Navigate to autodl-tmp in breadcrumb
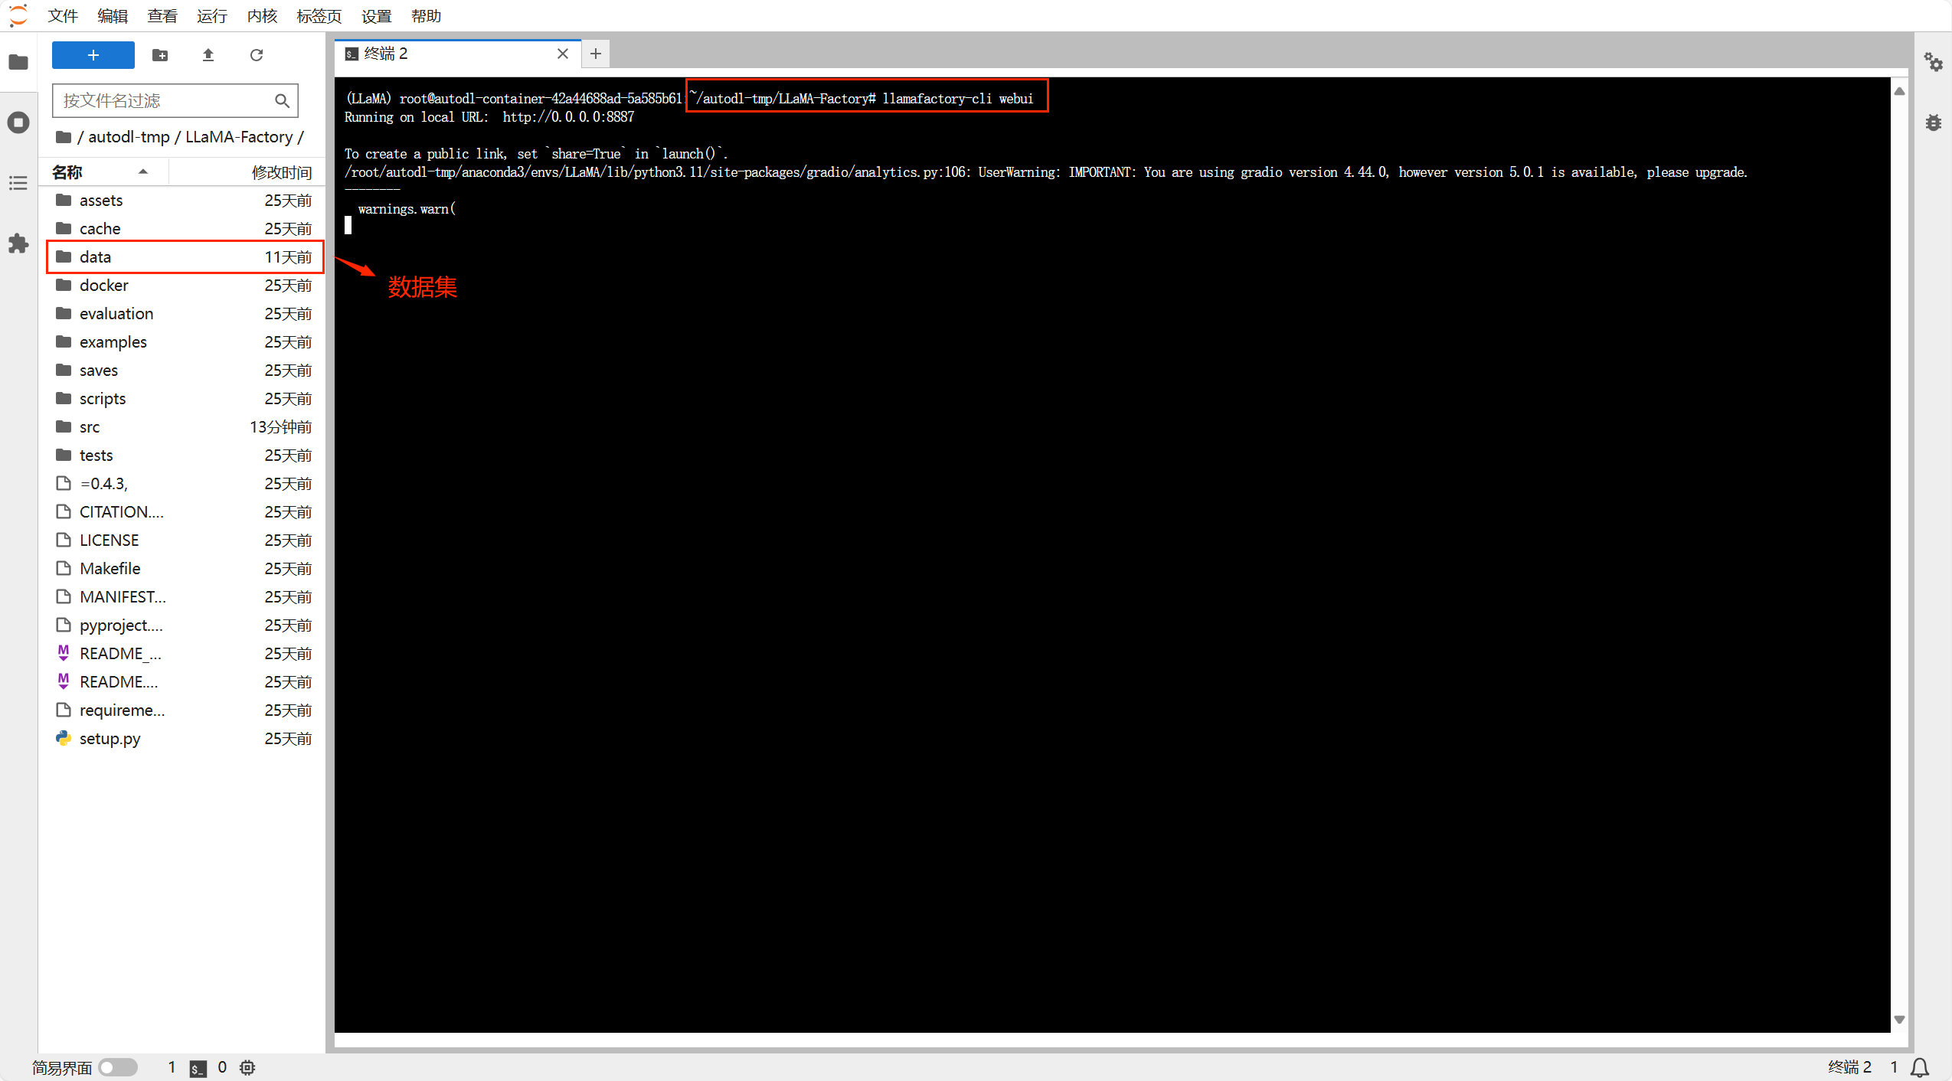The width and height of the screenshot is (1952, 1081). [x=129, y=137]
